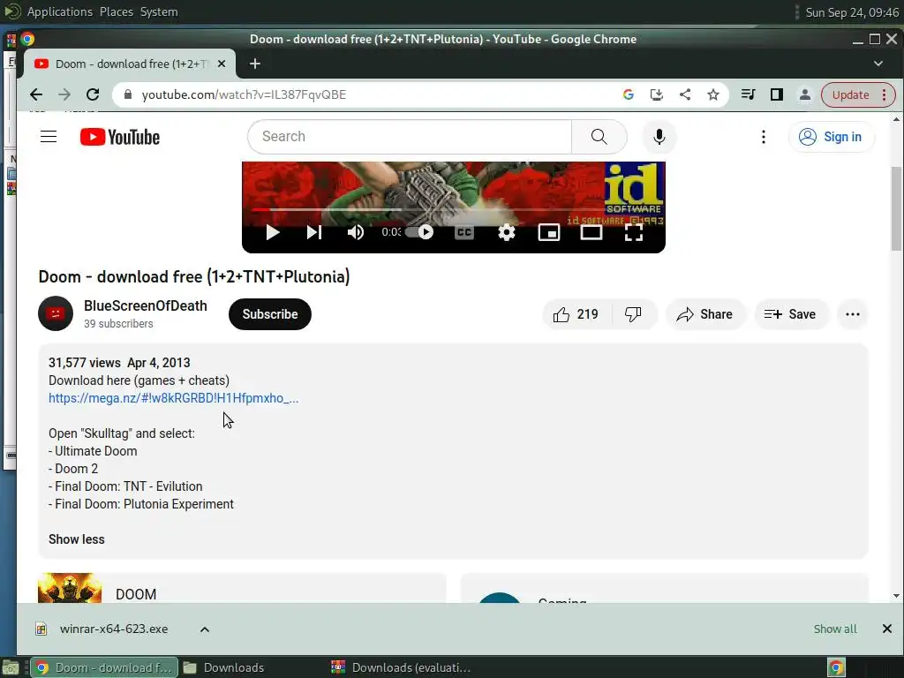Mute the video volume

coord(355,232)
